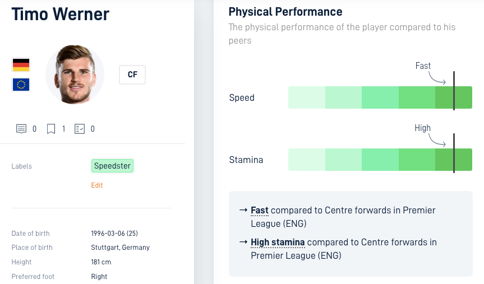Click the curved arrow under the High label
Screen dimensions: 484x284
437,139
